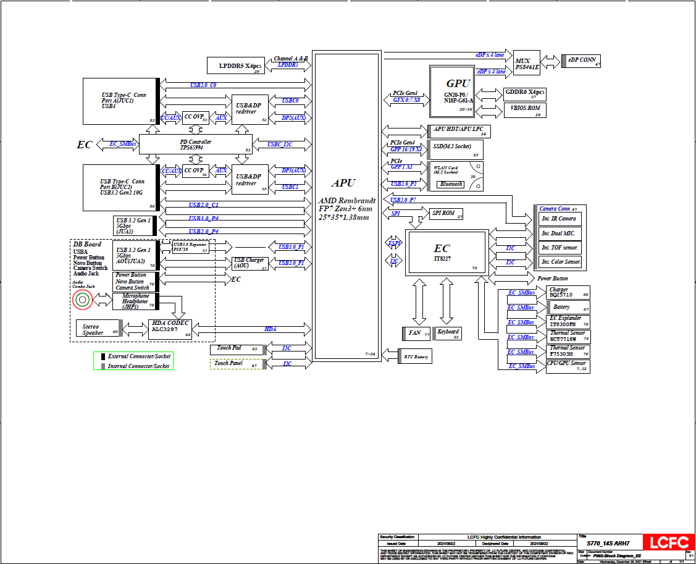Click the blue USBC_I2C signal label
The image size is (696, 564).
tap(280, 145)
